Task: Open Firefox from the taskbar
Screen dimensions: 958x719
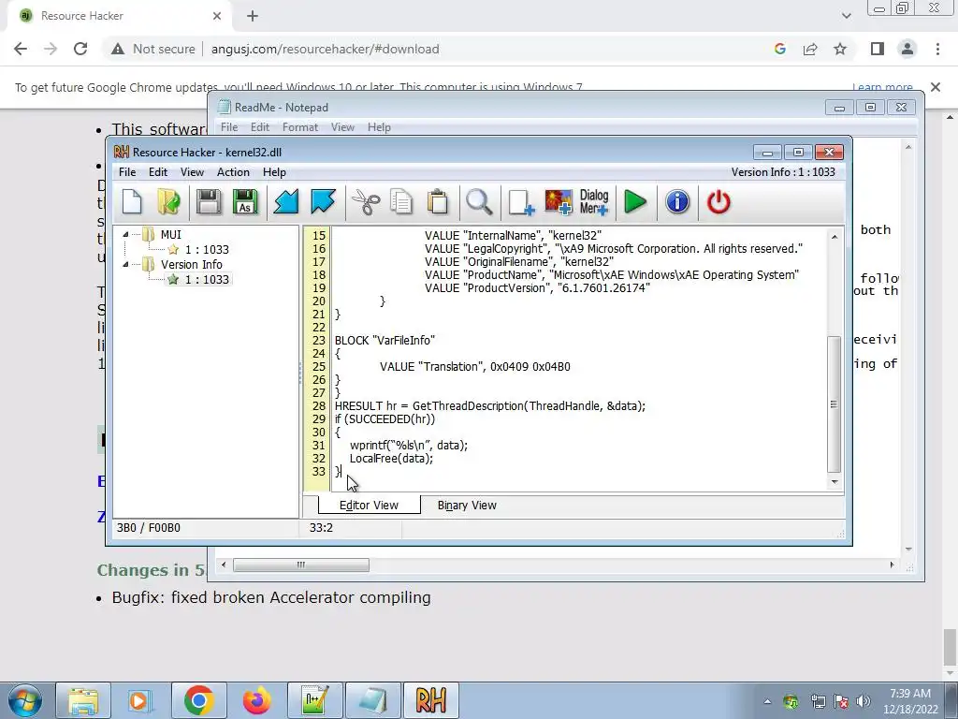Action: (x=256, y=700)
